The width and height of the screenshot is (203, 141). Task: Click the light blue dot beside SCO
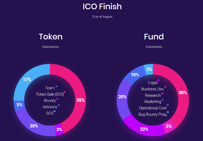pos(55,111)
